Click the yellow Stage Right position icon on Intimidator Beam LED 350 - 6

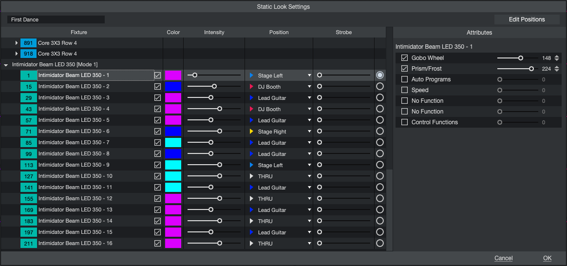click(x=252, y=132)
